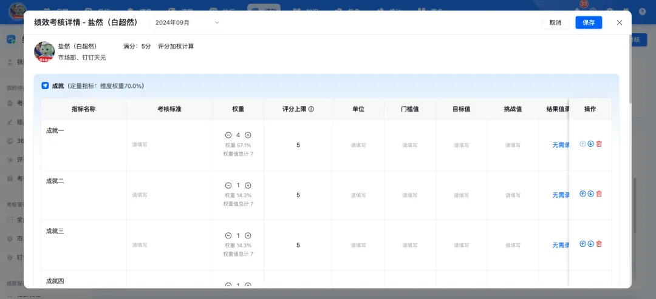Click the greyed move-up arrow for 成就一
This screenshot has width=656, height=299.
coord(583,144)
